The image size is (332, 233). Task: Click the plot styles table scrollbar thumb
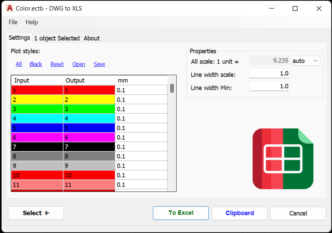(172, 88)
